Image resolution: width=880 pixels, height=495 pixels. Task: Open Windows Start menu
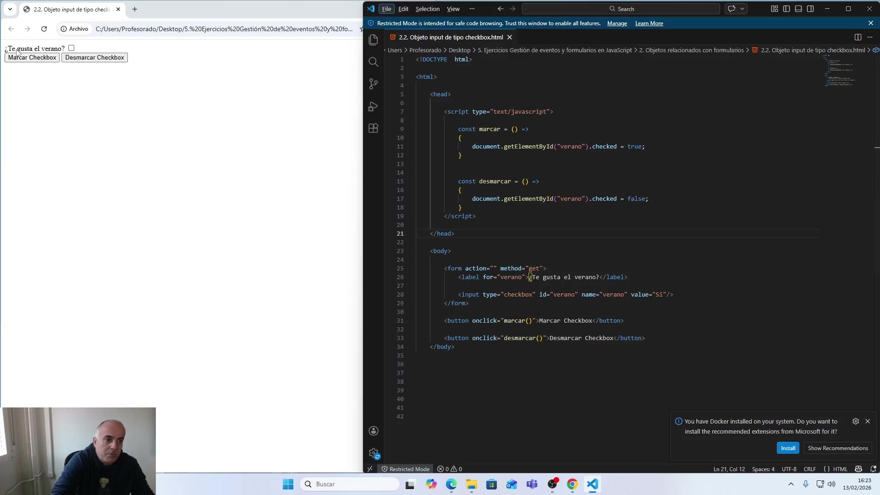[288, 484]
